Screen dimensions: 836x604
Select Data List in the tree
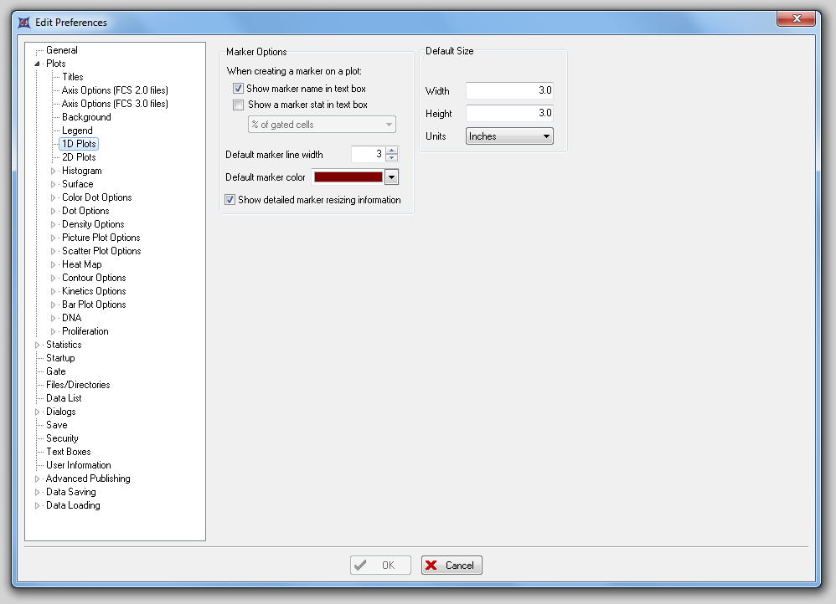click(64, 398)
